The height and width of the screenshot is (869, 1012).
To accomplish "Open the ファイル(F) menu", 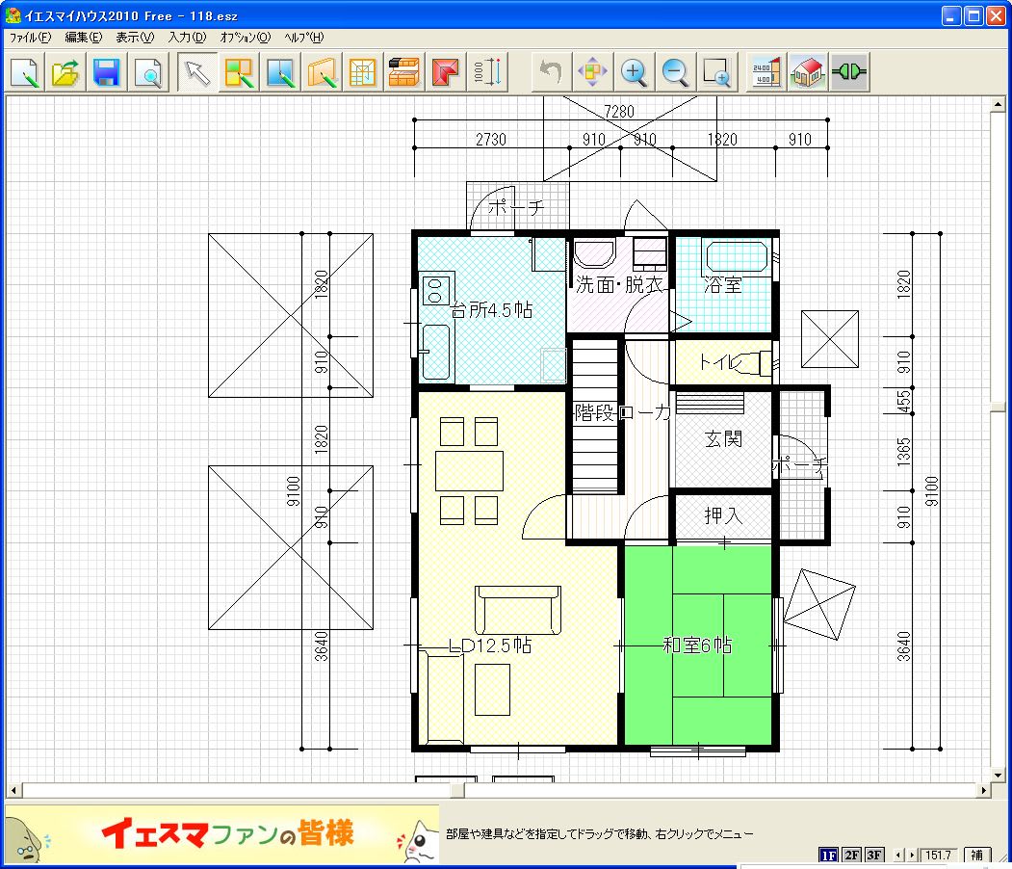I will coord(30,38).
